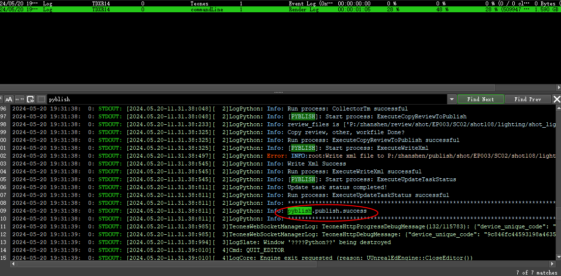Screen dimensions: 561x276
Task: Toggle the wrap-around search icon
Action: [x=30, y=99]
